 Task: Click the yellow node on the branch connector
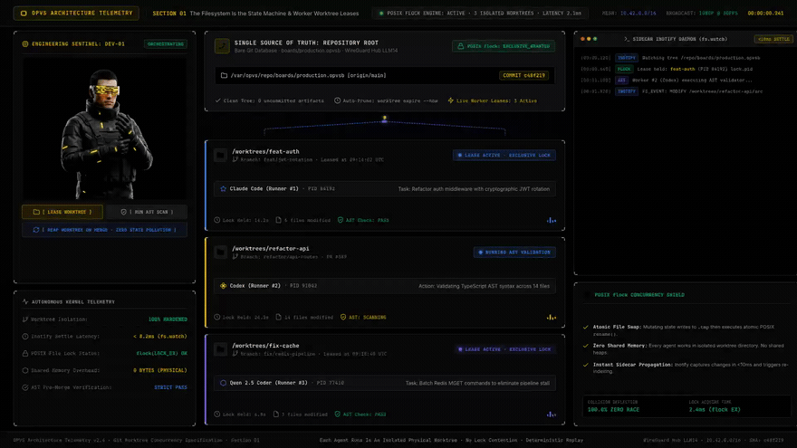385,119
